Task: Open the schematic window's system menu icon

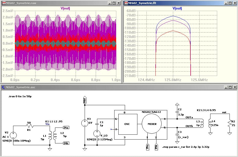Action: (3, 87)
